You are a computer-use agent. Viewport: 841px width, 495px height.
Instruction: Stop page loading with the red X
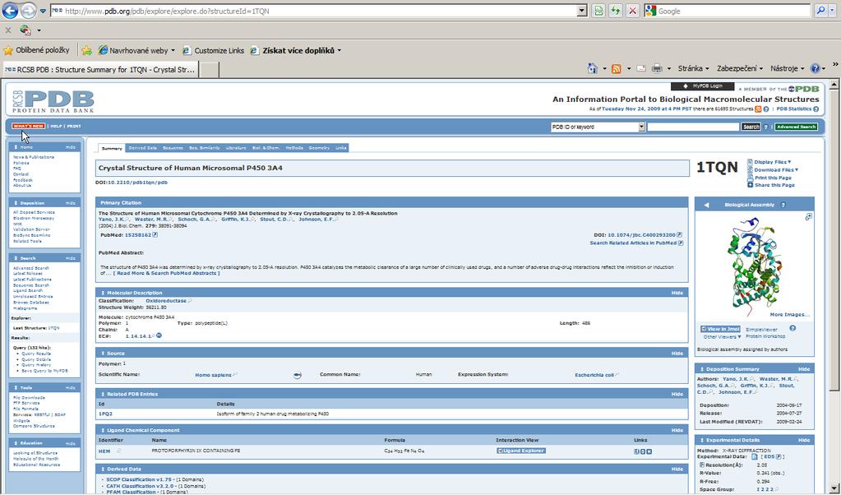tap(633, 11)
